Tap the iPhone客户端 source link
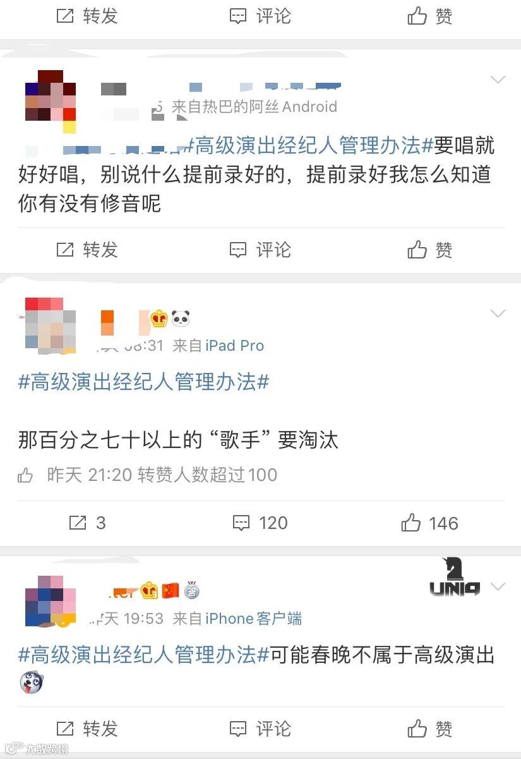 point(254,619)
